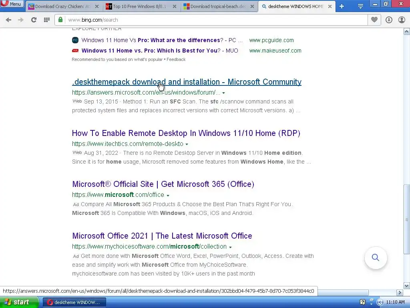Open the Opera Menu button
This screenshot has height=308, width=410.
click(12, 4)
